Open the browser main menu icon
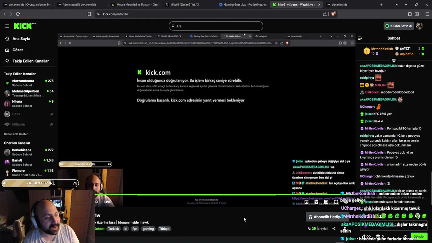Viewport: 432px width, 243px height. [x=427, y=14]
